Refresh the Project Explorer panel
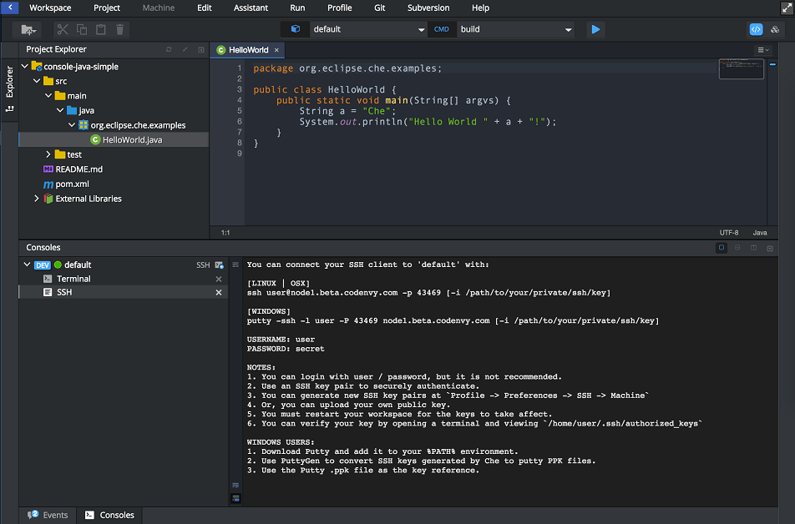Image resolution: width=795 pixels, height=524 pixels. pyautogui.click(x=170, y=50)
